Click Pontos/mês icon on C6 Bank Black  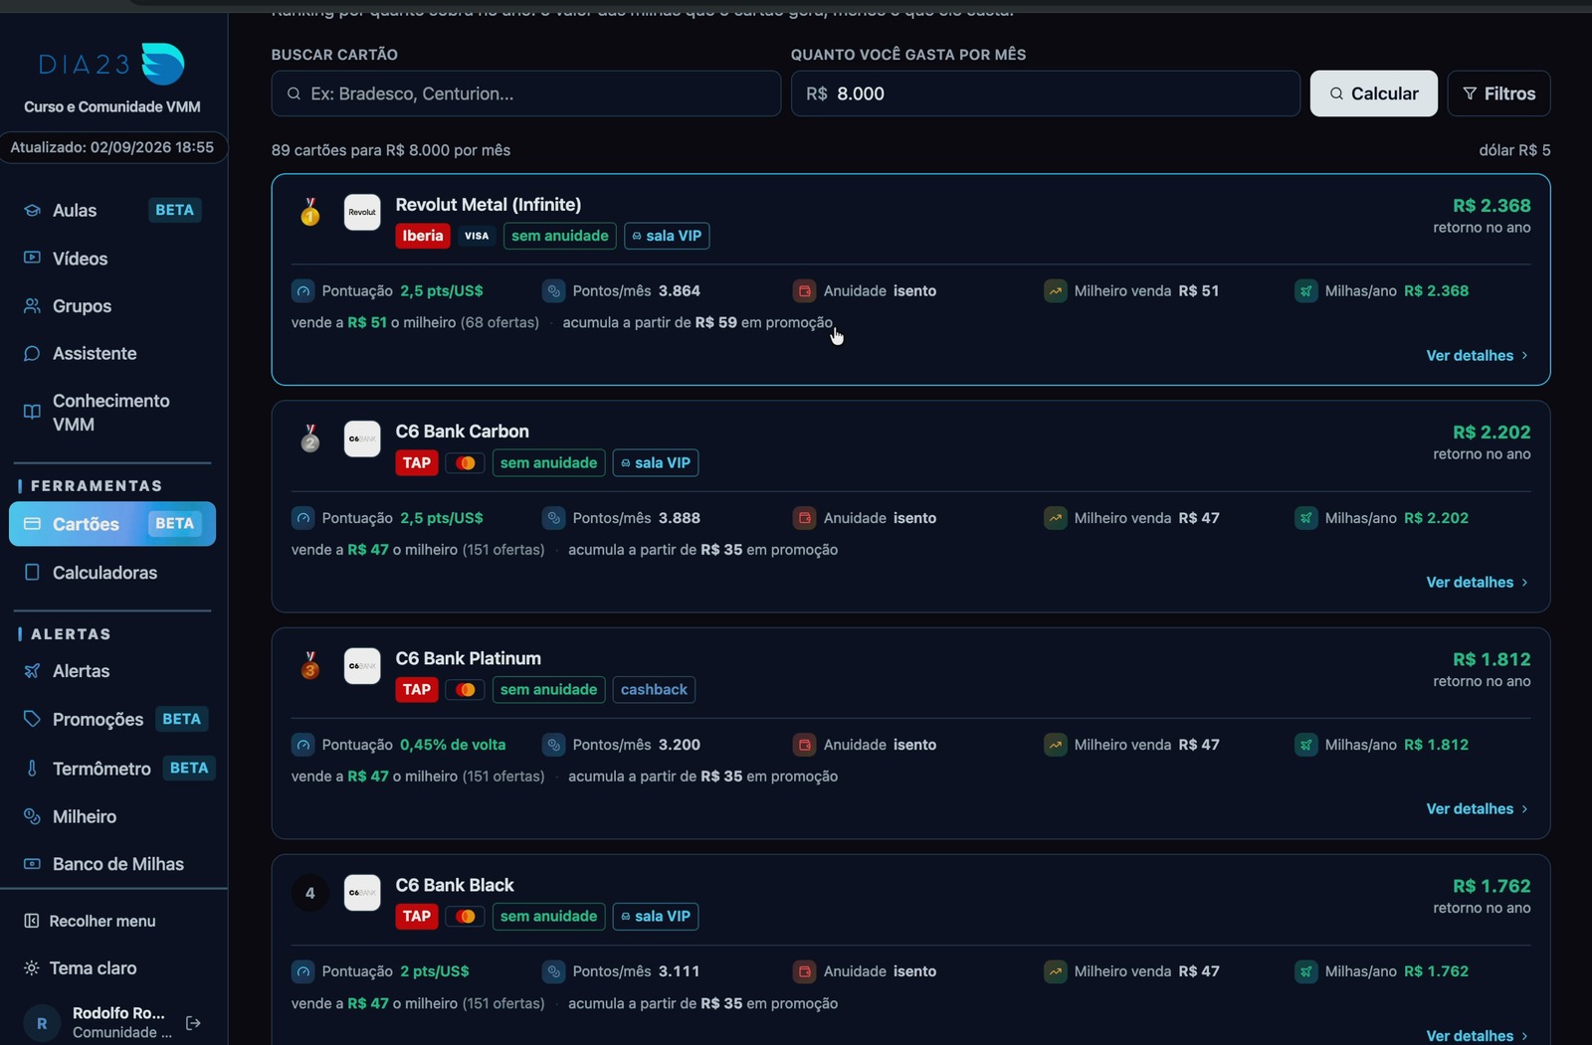click(553, 971)
